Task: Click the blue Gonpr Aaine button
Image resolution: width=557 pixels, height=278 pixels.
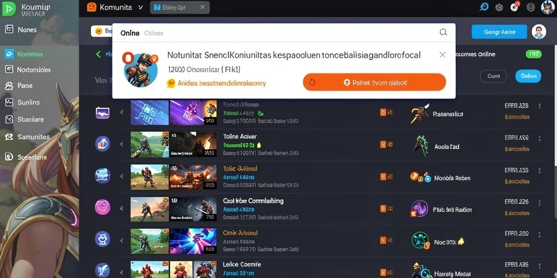Action: 499,31
